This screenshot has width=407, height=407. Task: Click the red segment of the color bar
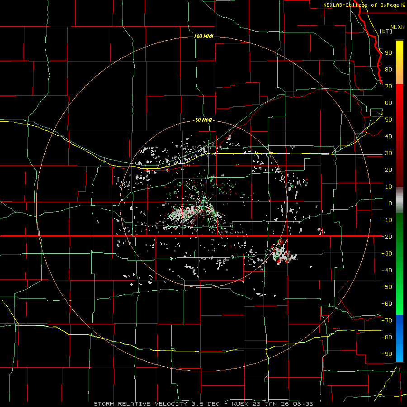399,136
